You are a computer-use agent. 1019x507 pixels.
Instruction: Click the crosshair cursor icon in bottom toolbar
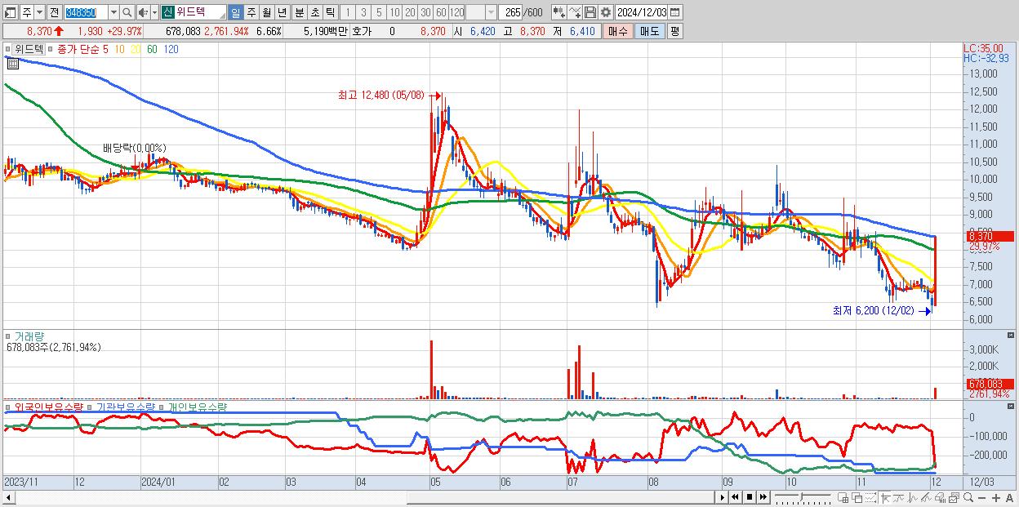point(886,498)
